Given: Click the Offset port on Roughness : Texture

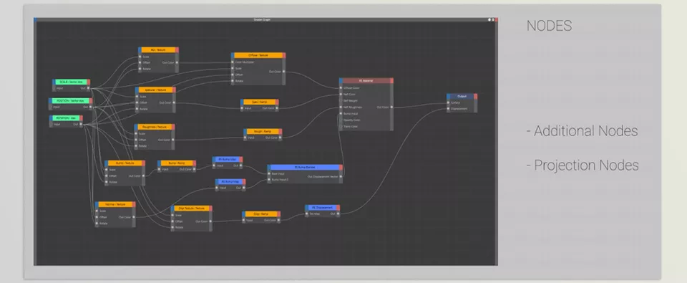Looking at the screenshot, I should [x=136, y=140].
